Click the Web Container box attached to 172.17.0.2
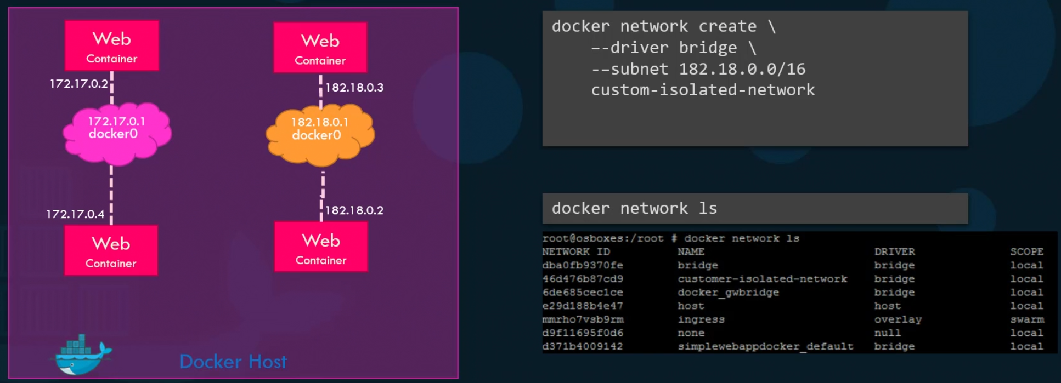Viewport: 1061px width, 383px height. (112, 45)
